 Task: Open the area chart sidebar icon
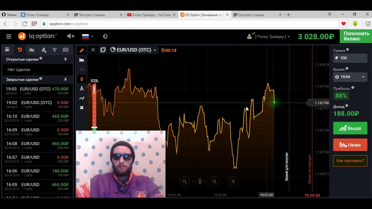click(x=32, y=50)
